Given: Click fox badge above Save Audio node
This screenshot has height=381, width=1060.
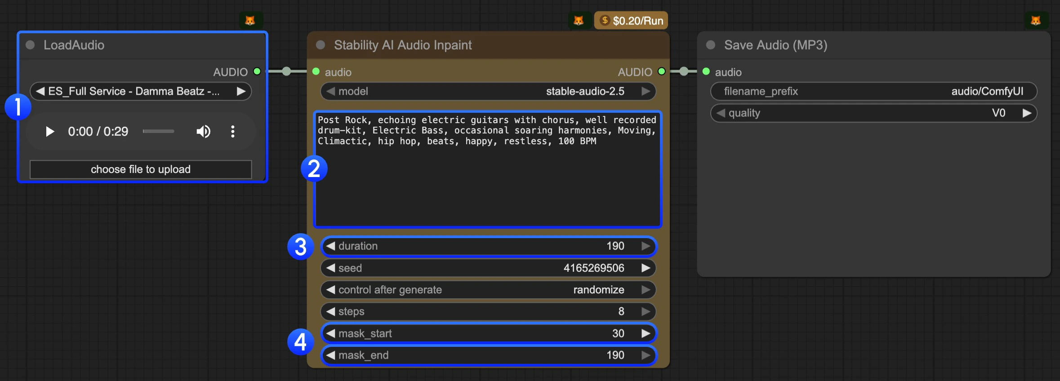Looking at the screenshot, I should [x=1036, y=21].
